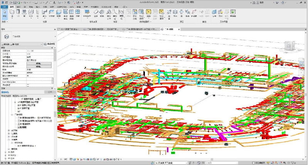The image size is (308, 165).
Task: Switch to the Architecture ribbon tab
Action: (x=12, y=7)
